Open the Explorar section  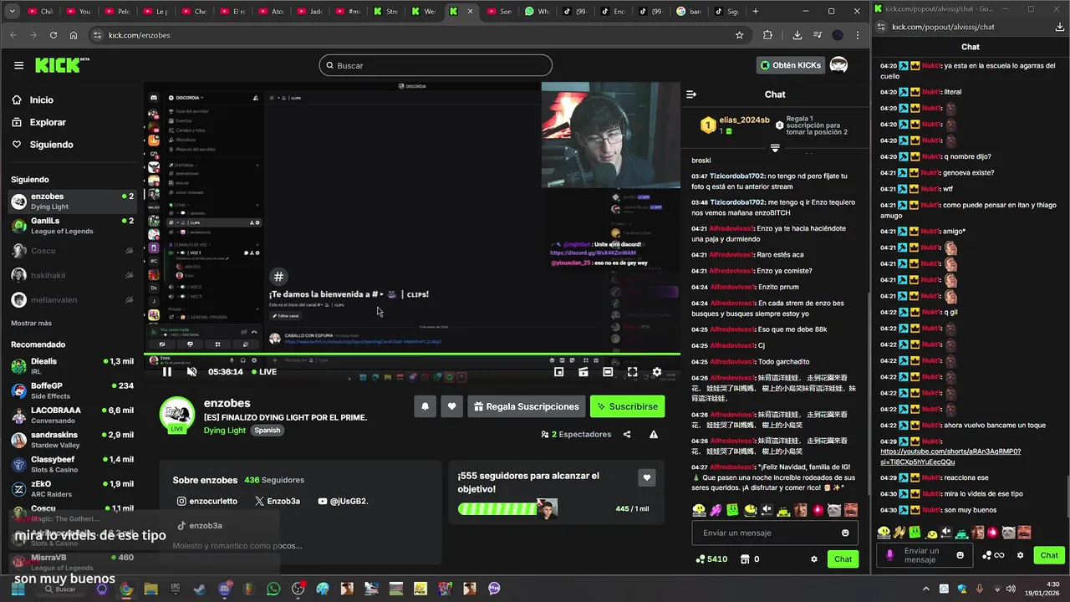pos(47,122)
